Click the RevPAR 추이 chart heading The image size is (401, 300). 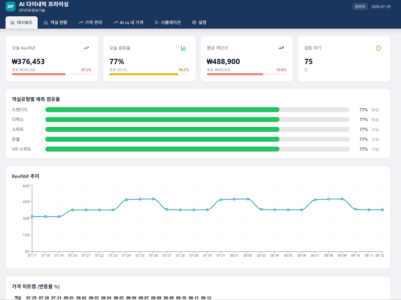click(x=26, y=176)
